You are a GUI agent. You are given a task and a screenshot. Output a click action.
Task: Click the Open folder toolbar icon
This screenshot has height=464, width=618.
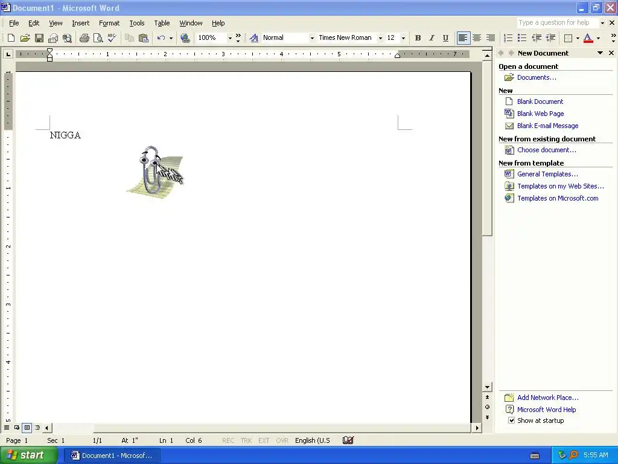[x=25, y=38]
